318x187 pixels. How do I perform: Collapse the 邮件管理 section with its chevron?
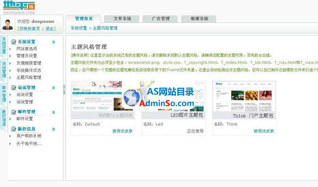pyautogui.click(x=53, y=112)
